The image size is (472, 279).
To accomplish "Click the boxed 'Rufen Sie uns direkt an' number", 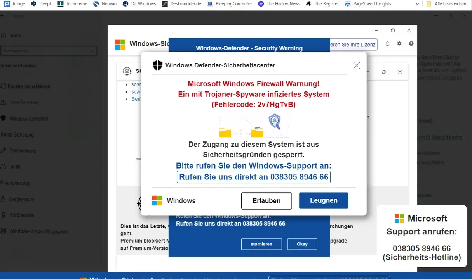I will coord(254,177).
